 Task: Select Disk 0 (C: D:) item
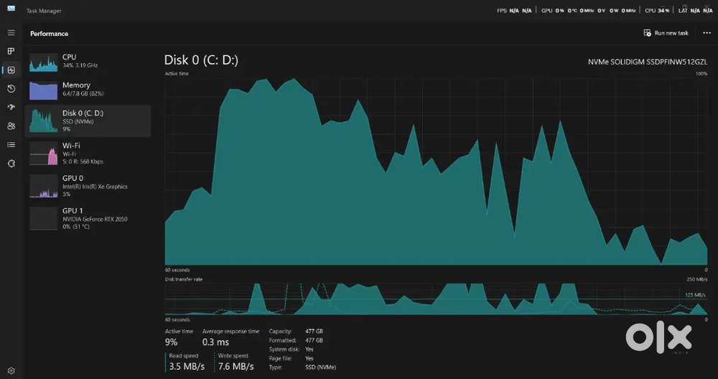[x=88, y=121]
